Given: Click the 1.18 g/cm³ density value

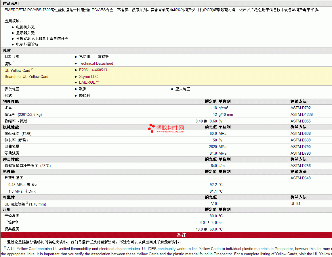Looking at the screenshot, I should coord(219,108).
